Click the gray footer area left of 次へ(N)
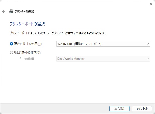The image size is (155, 114). [x=50, y=108]
